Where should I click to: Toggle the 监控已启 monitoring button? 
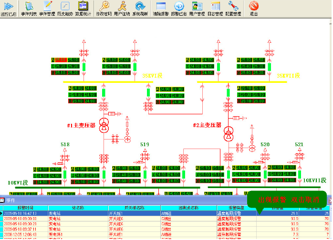click(9, 8)
